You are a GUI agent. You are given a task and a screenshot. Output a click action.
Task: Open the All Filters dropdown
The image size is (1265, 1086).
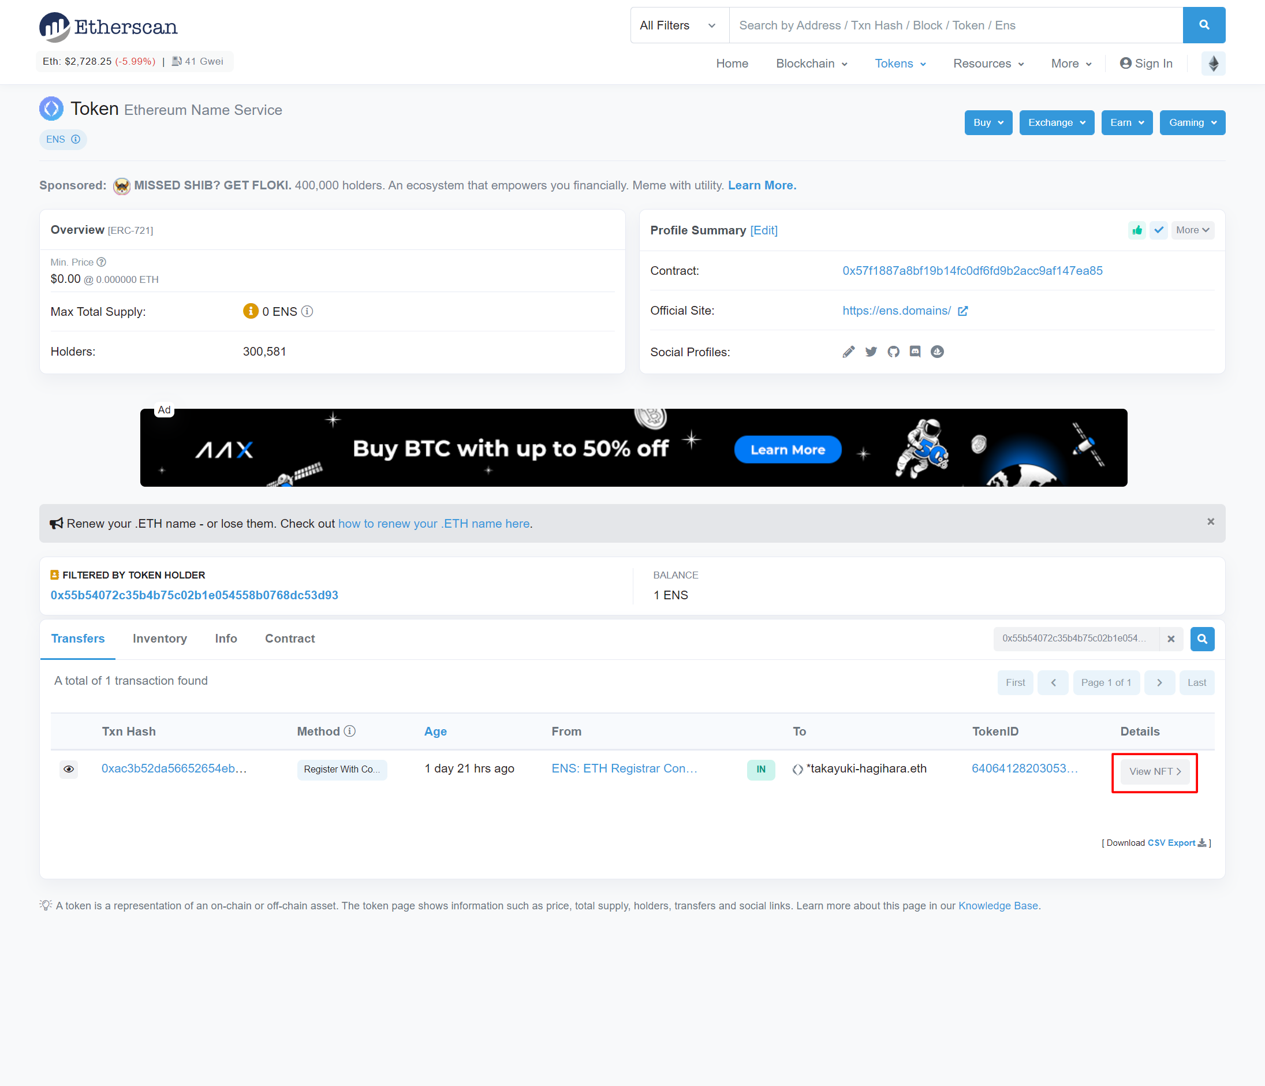[x=679, y=25]
